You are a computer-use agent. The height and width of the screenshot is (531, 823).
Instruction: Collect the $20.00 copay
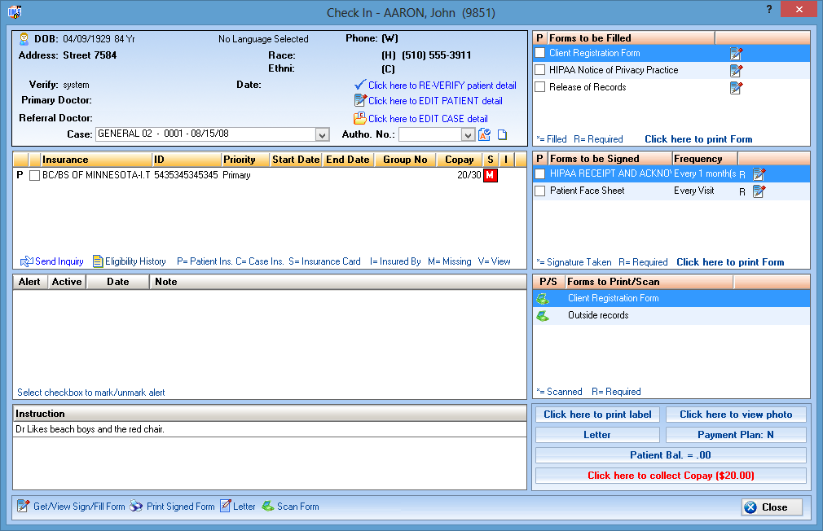[x=671, y=476]
